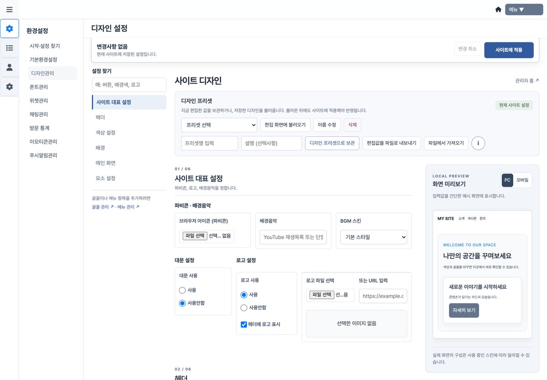Click 파일 선택 for 브라우저 아이콘 (파비콘)
This screenshot has width=547, height=380.
[195, 236]
